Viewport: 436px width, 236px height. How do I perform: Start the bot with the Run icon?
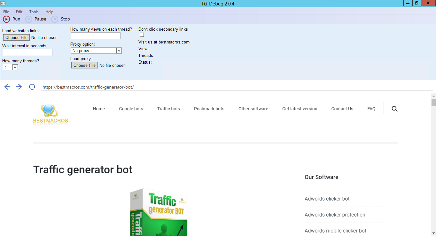[6, 19]
